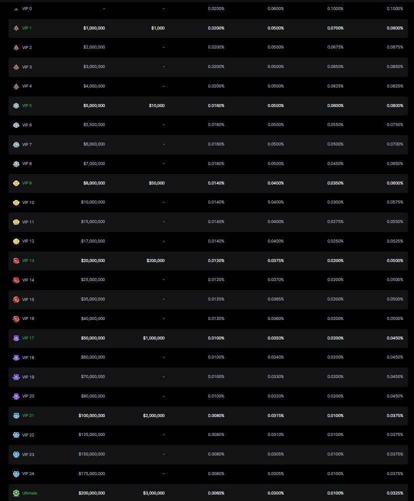Viewport: 414px width, 501px height.
Task: Click the VIP 24 blue badge icon
Action: tap(16, 474)
